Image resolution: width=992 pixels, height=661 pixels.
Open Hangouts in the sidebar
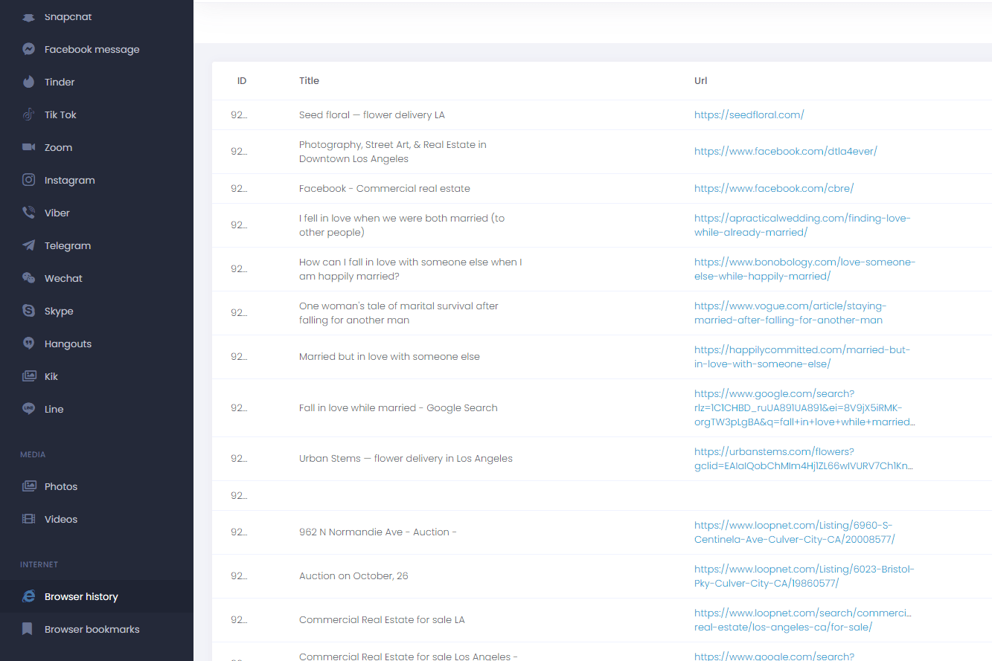(x=68, y=344)
